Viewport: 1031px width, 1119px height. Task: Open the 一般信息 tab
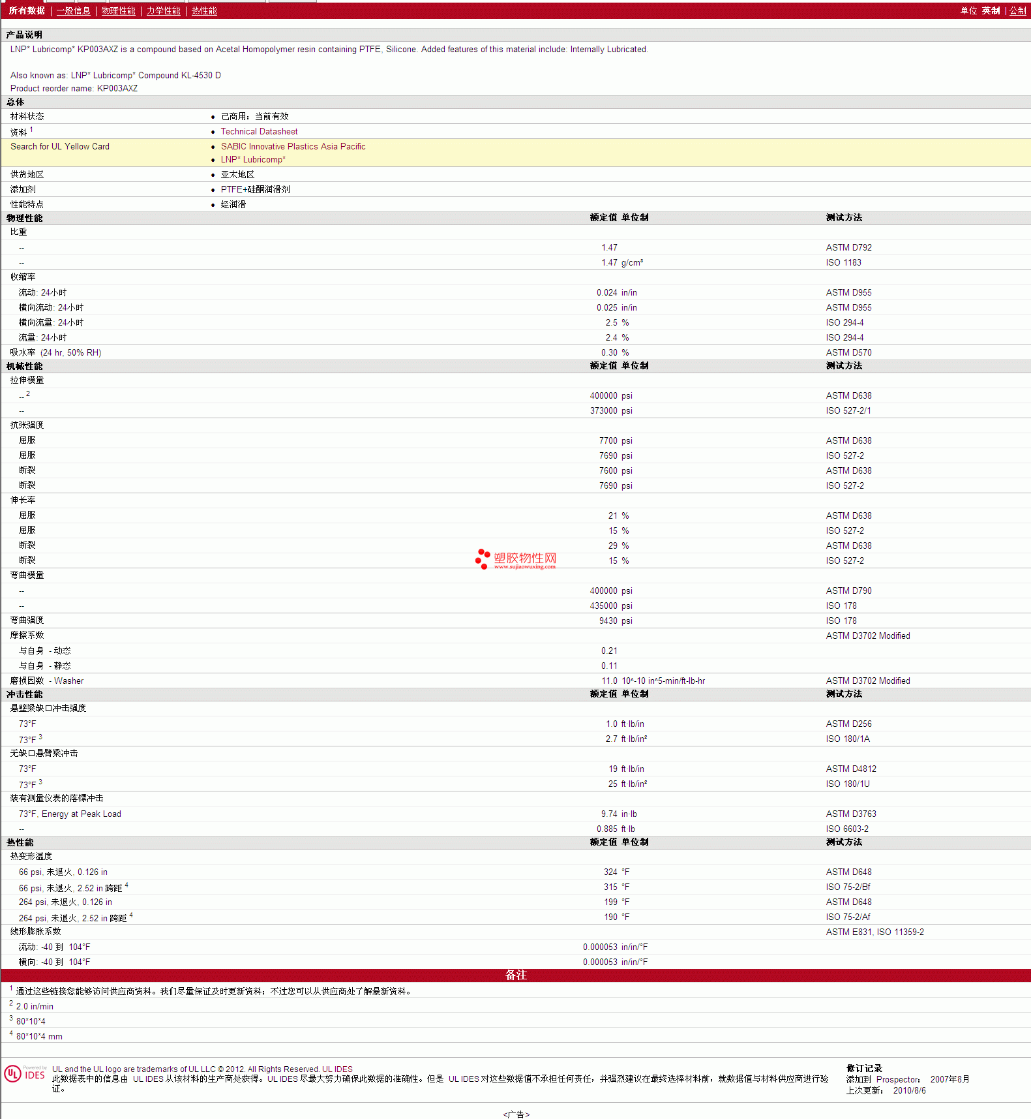click(73, 11)
